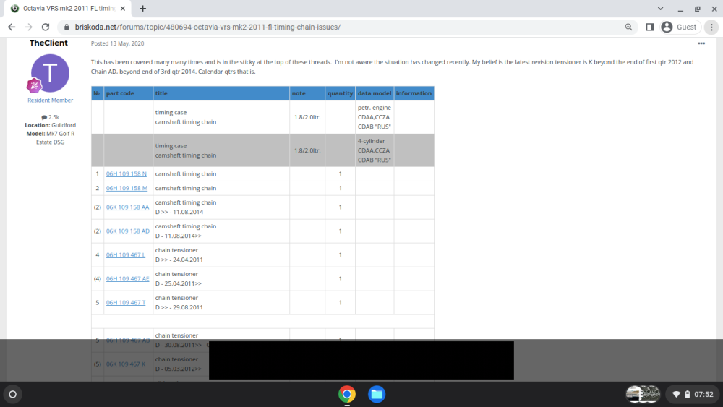723x407 pixels.
Task: Click the № column header
Action: coord(98,93)
